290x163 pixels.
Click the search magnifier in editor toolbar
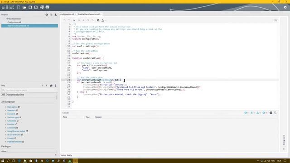(x=275, y=20)
